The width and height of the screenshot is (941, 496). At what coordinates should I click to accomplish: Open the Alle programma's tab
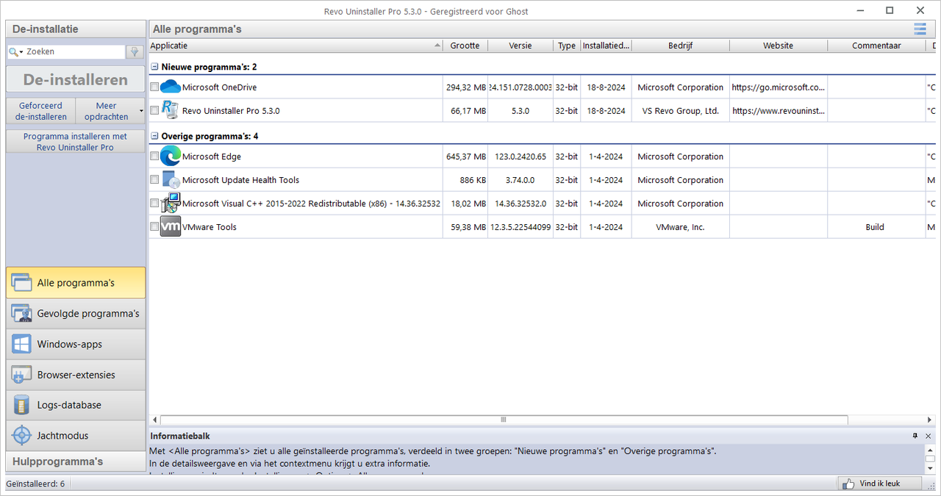tap(76, 283)
